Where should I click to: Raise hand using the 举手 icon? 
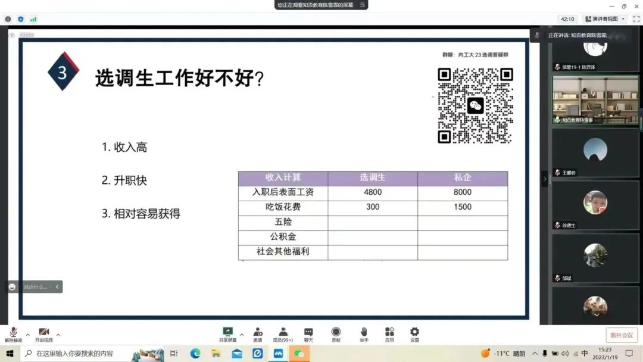(363, 333)
